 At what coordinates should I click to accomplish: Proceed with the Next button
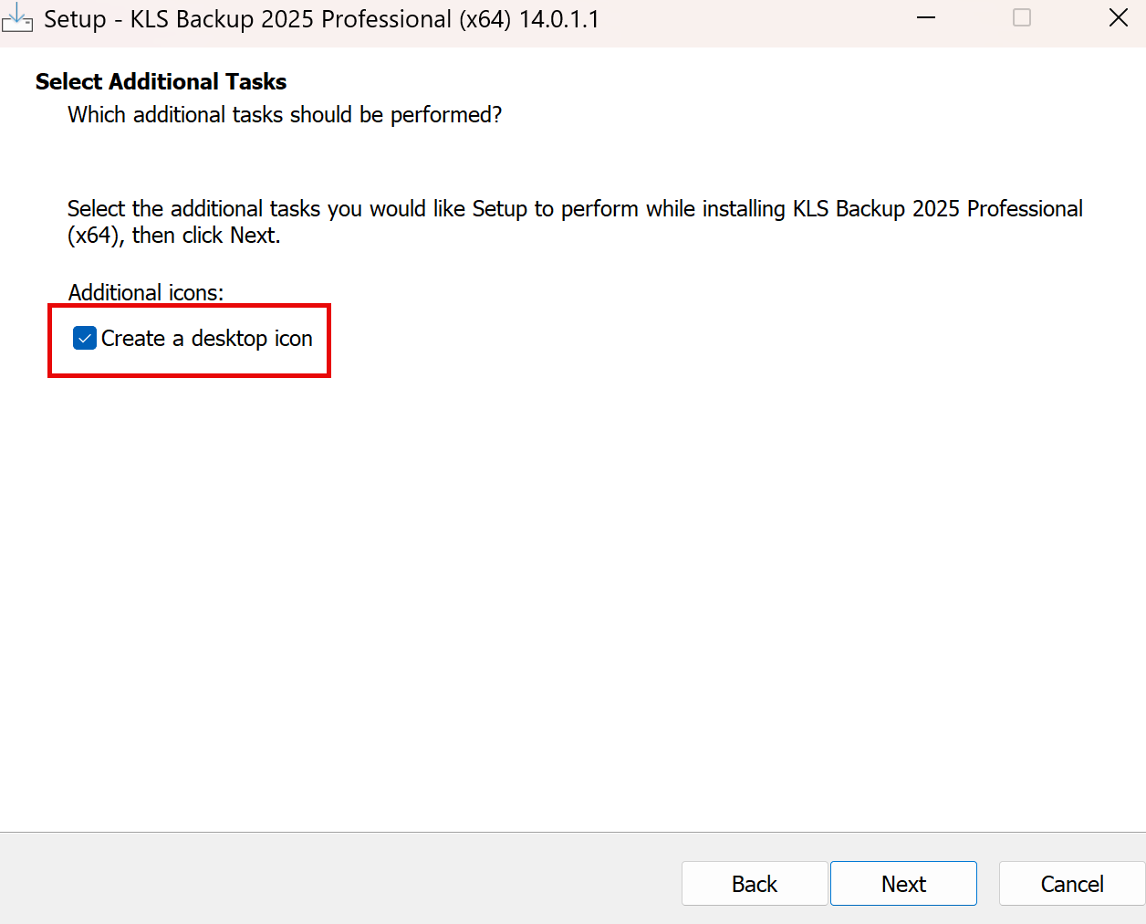(903, 884)
